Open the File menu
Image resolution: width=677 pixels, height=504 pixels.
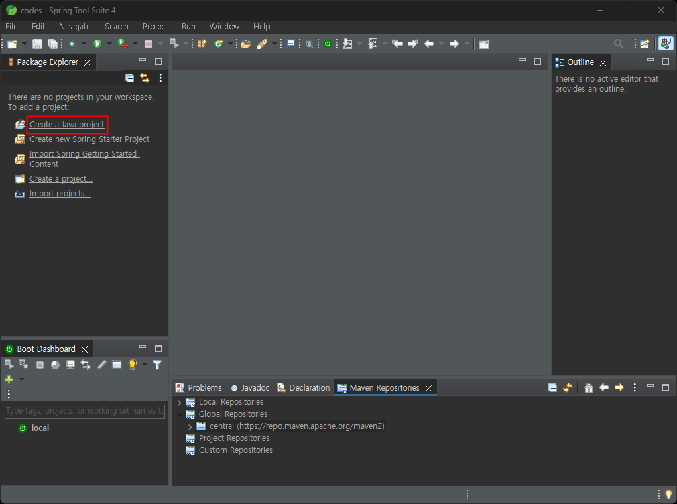click(11, 26)
